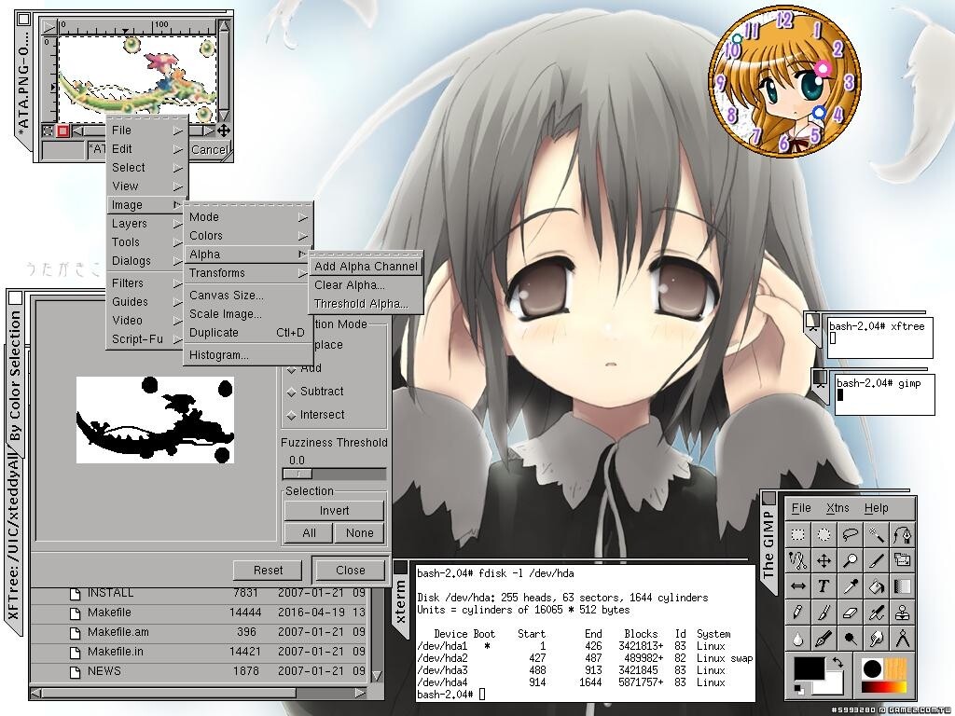Open Histogram from the Image menu

click(x=219, y=355)
